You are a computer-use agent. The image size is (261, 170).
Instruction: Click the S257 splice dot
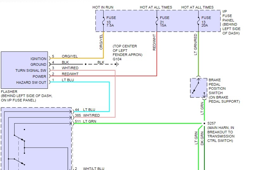[204, 123]
